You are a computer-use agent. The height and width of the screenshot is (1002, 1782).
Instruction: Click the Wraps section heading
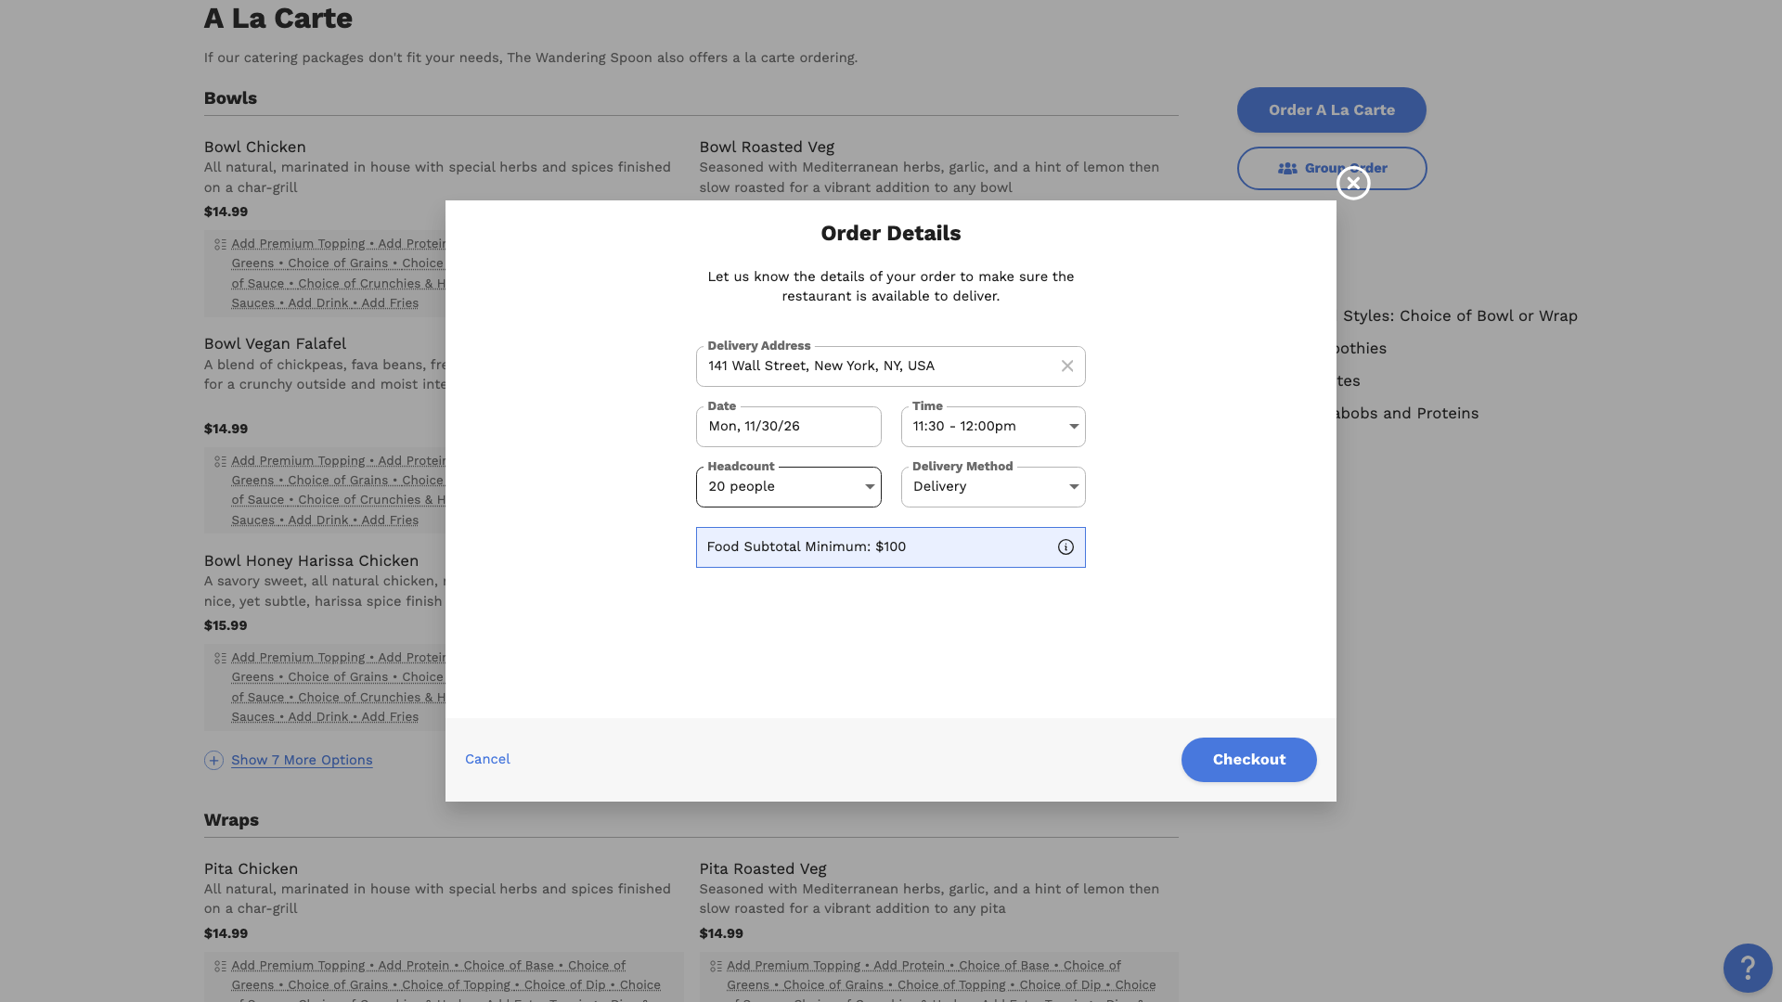point(231,820)
